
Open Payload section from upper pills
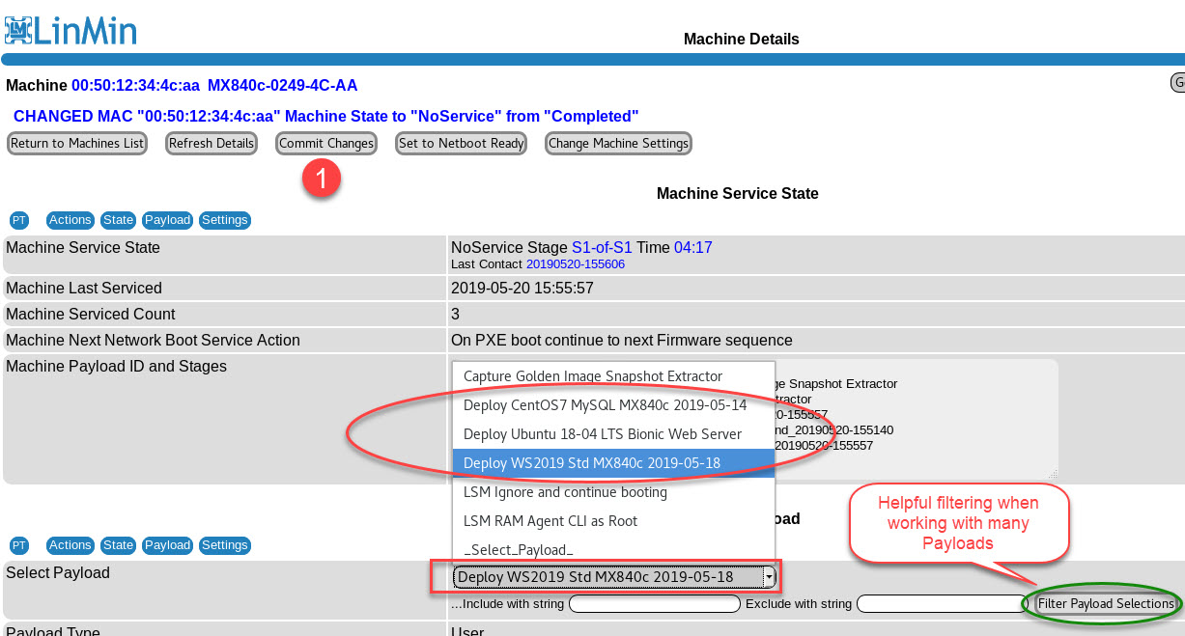pyautogui.click(x=167, y=220)
